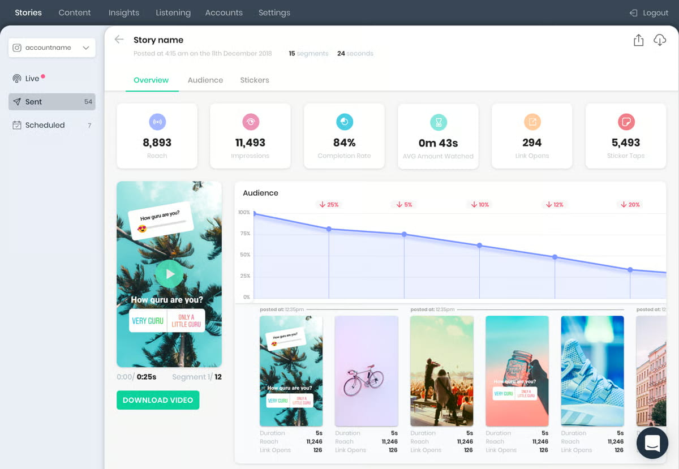This screenshot has height=469, width=679.
Task: Select the bicycle segment thumbnail
Action: (366, 371)
